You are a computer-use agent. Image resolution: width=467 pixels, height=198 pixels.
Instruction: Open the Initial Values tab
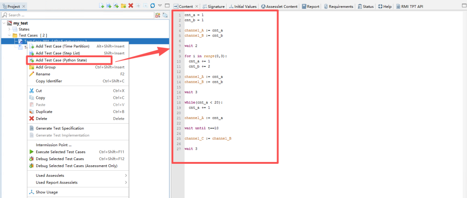click(243, 6)
